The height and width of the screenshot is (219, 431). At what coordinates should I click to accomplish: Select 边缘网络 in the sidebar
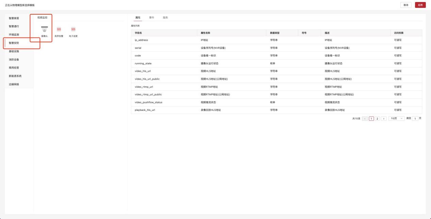tap(14, 84)
